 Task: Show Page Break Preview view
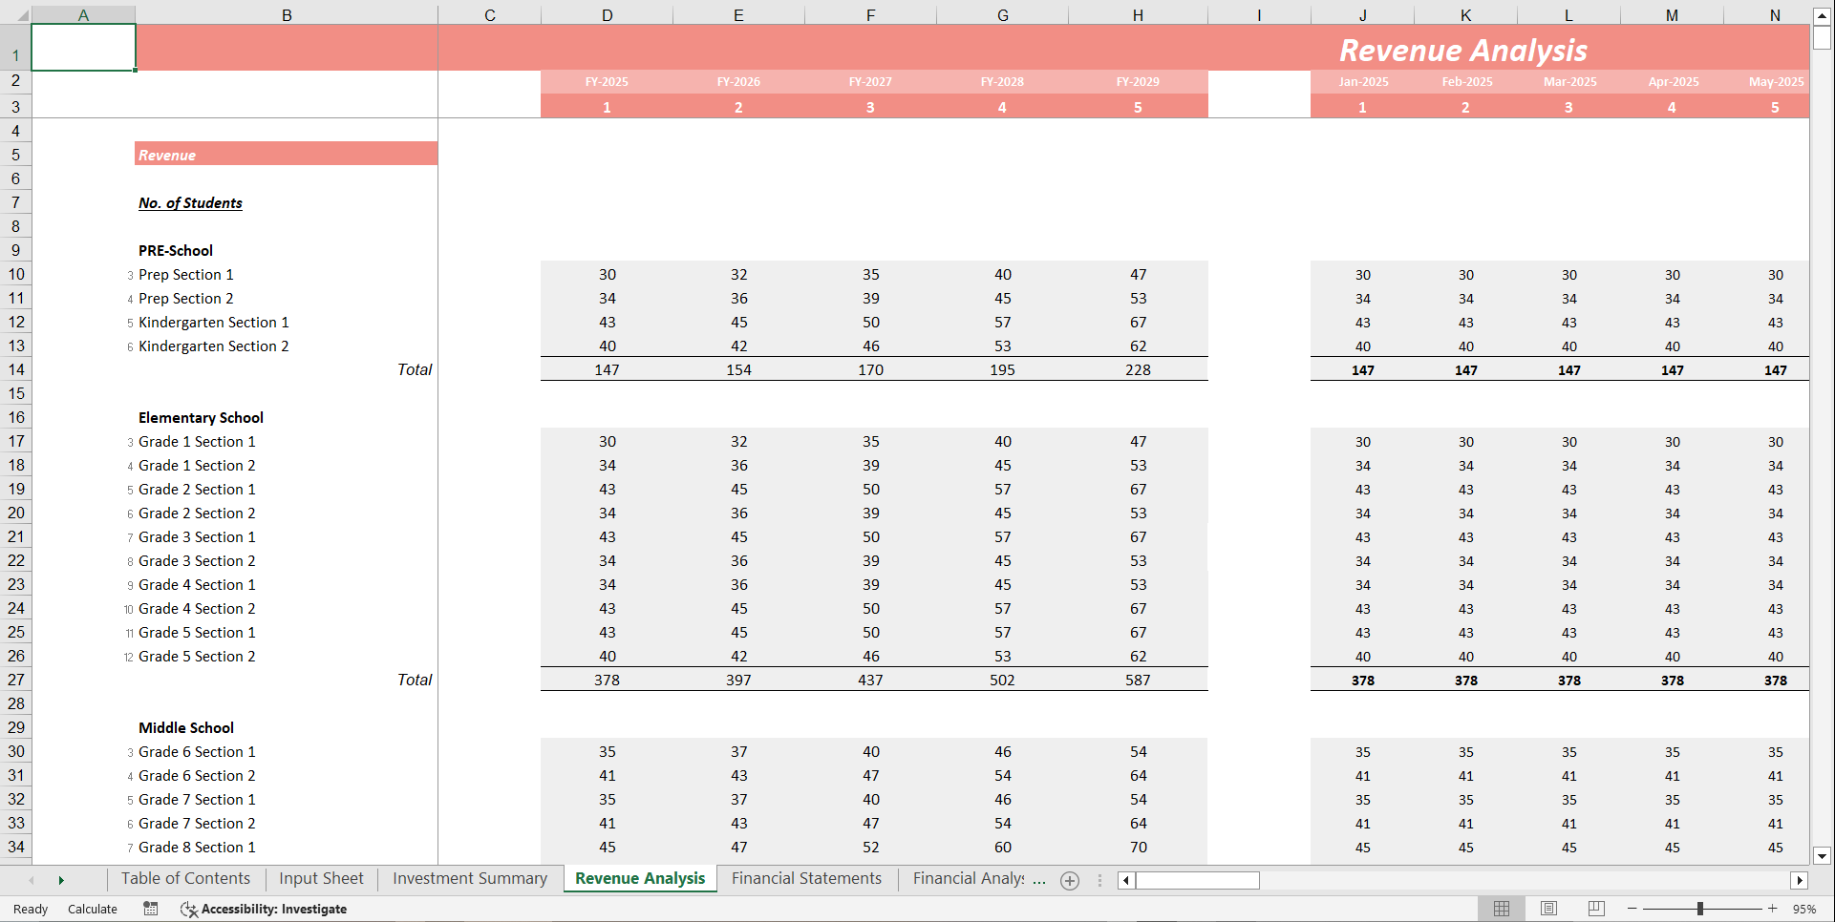click(1595, 909)
